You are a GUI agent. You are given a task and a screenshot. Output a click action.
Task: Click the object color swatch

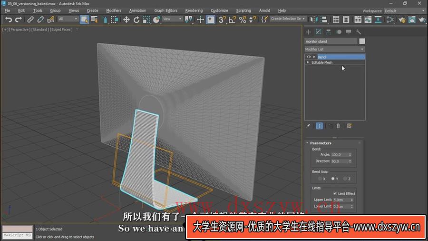pos(362,41)
